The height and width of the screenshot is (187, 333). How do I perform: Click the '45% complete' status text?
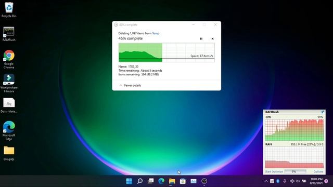pos(131,38)
